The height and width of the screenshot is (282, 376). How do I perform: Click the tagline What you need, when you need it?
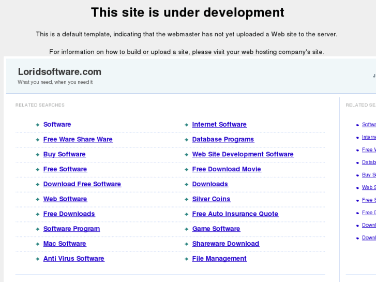(x=55, y=82)
